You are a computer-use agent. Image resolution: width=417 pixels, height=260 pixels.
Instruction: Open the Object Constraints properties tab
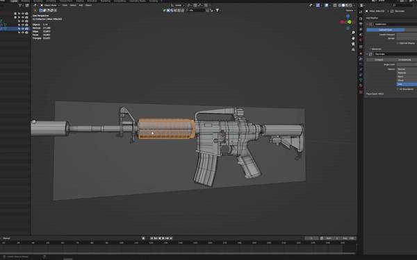361,75
